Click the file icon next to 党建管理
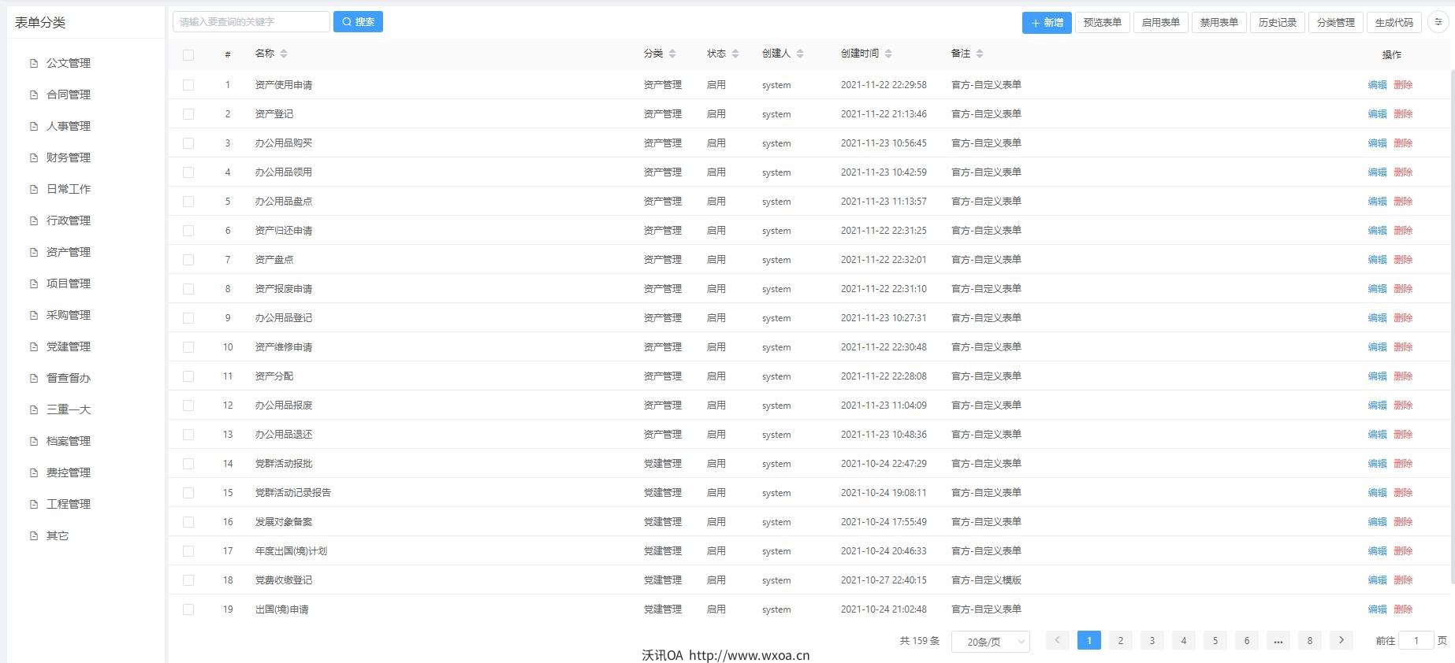The height and width of the screenshot is (663, 1455). (34, 346)
